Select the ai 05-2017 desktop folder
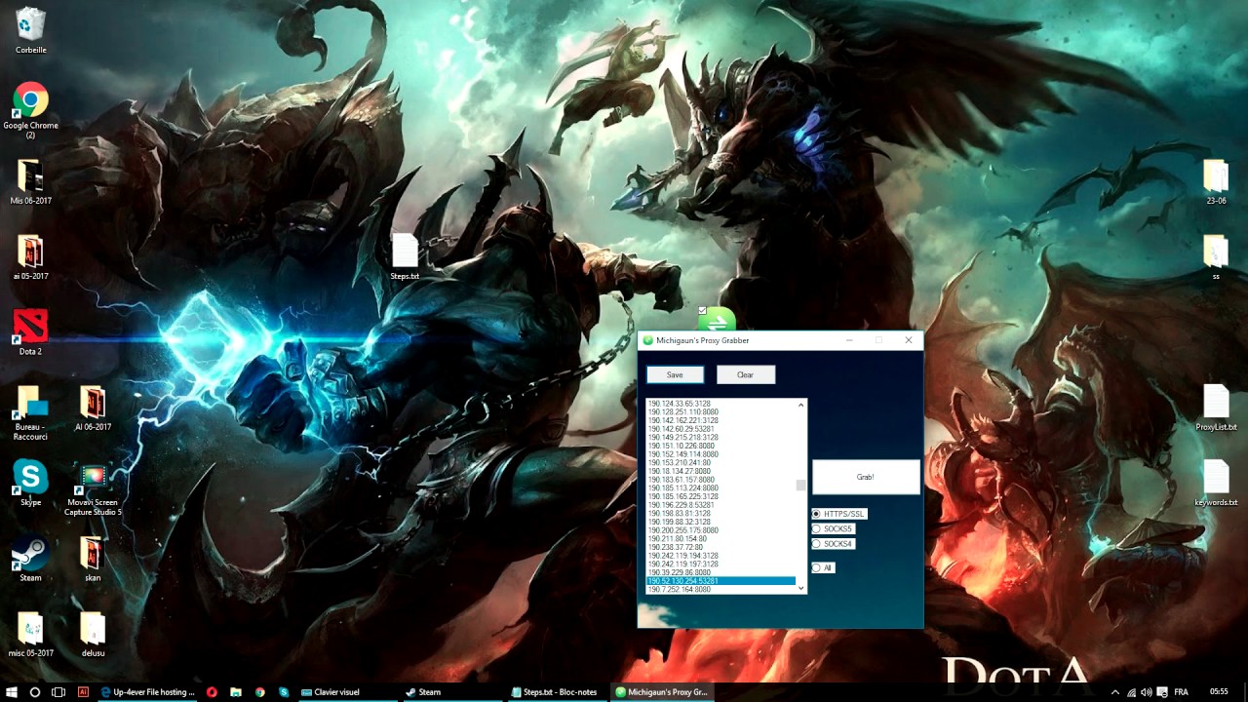The image size is (1248, 702). coord(30,256)
